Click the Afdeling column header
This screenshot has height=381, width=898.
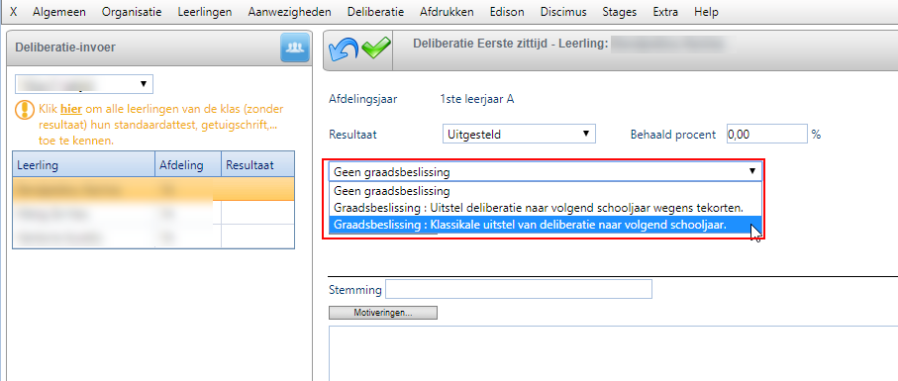pyautogui.click(x=188, y=165)
